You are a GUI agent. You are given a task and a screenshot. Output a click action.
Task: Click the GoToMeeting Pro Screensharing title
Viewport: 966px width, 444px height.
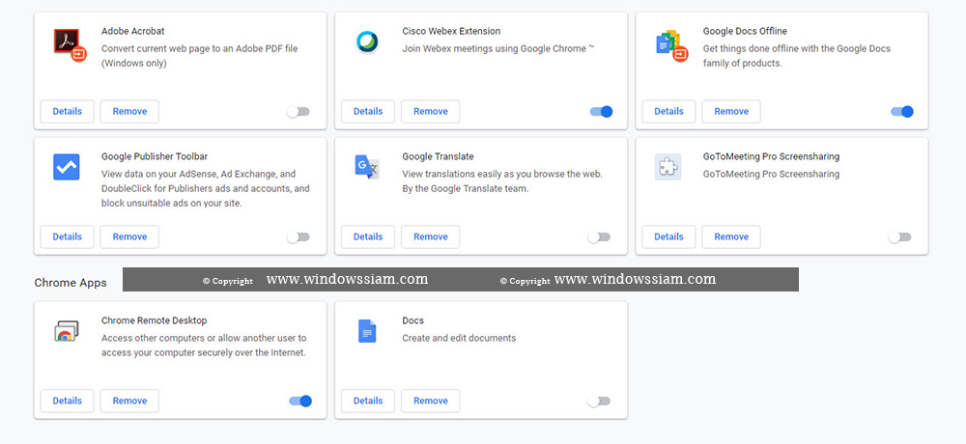pos(771,156)
